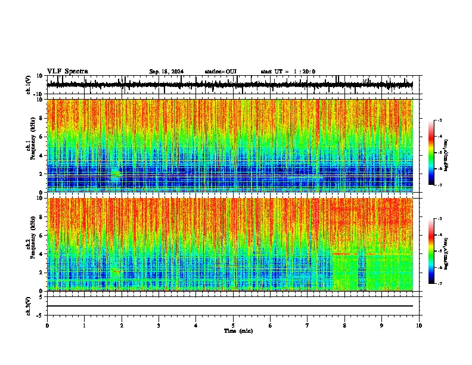Click the time axis tick label "5"
Screen dimensions: 472x365
233,326
